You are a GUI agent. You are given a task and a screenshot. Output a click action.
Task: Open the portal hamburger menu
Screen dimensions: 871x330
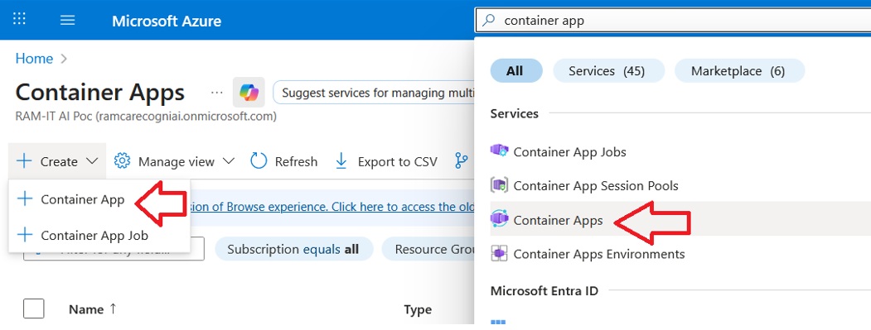(68, 21)
